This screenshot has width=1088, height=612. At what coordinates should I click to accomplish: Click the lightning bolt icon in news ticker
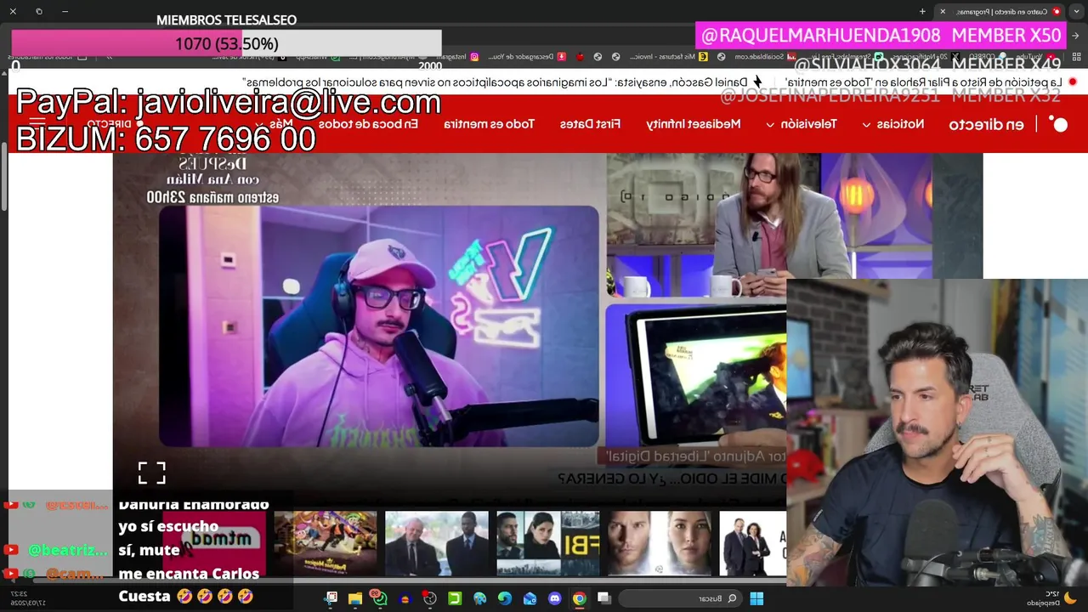pyautogui.click(x=757, y=82)
